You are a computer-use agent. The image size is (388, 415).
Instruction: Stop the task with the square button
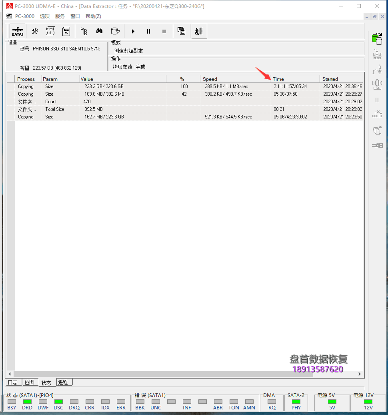coord(164,32)
